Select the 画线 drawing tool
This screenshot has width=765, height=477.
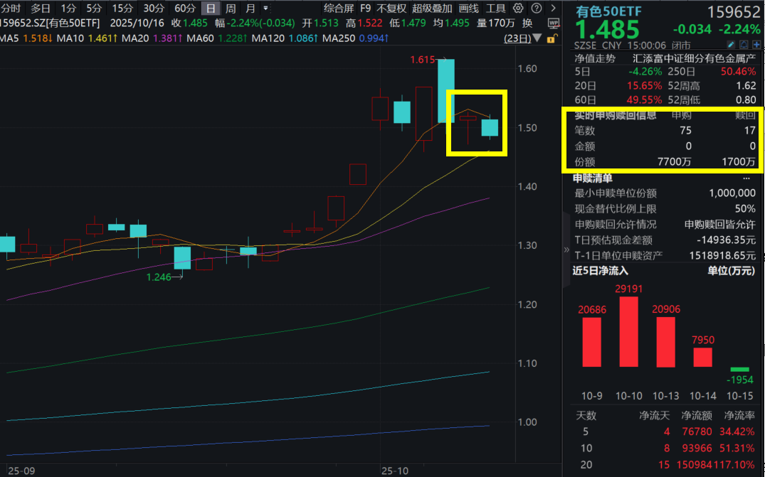(x=467, y=8)
